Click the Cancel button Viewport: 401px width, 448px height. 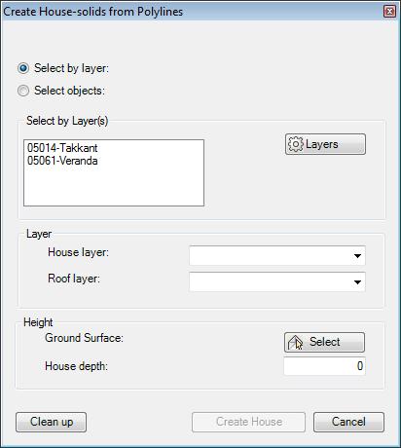tap(348, 422)
